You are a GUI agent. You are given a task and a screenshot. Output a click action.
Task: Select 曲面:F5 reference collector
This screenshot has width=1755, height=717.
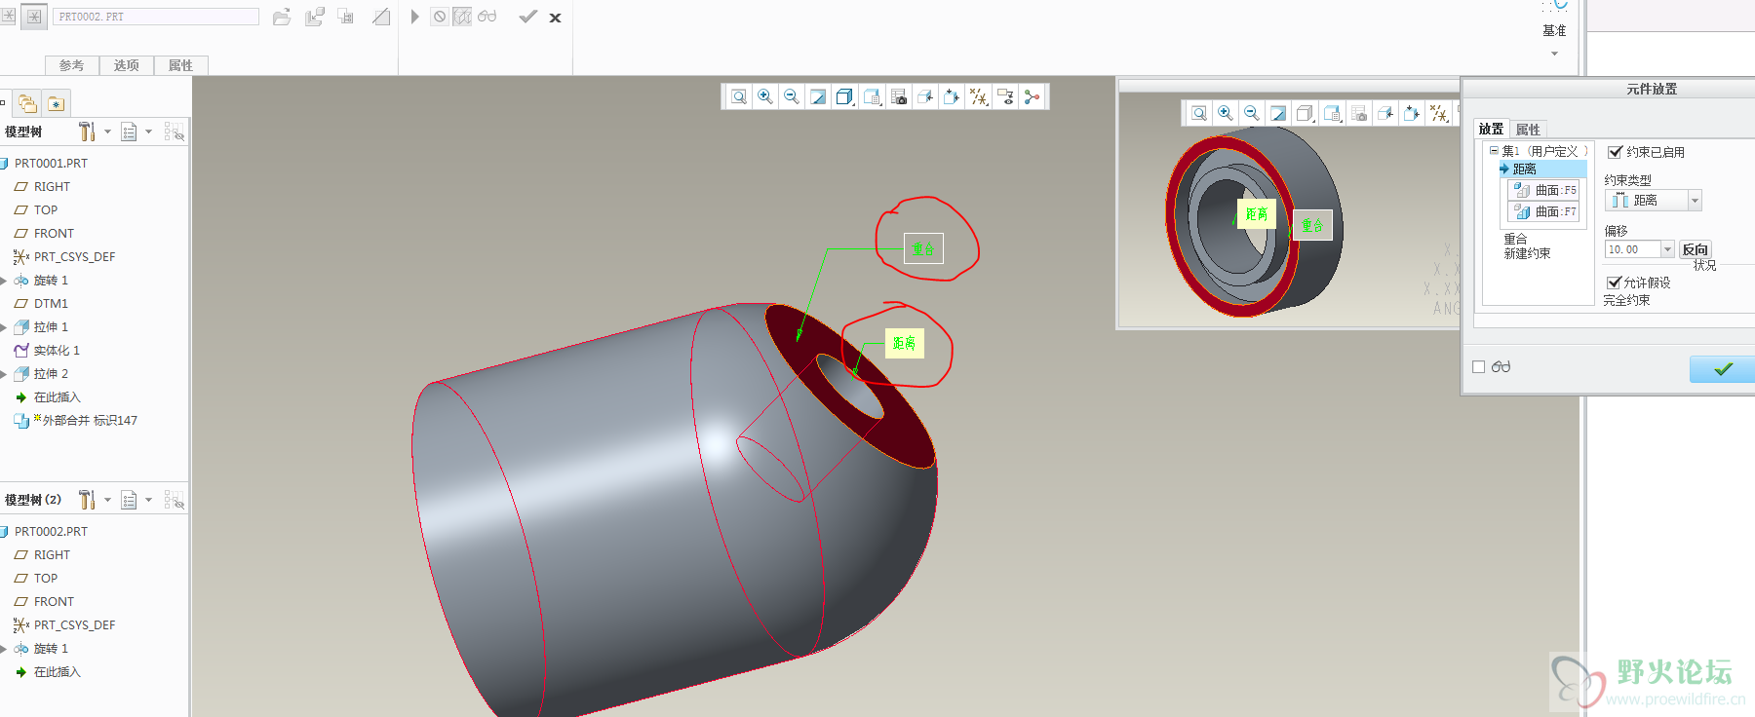point(1542,190)
